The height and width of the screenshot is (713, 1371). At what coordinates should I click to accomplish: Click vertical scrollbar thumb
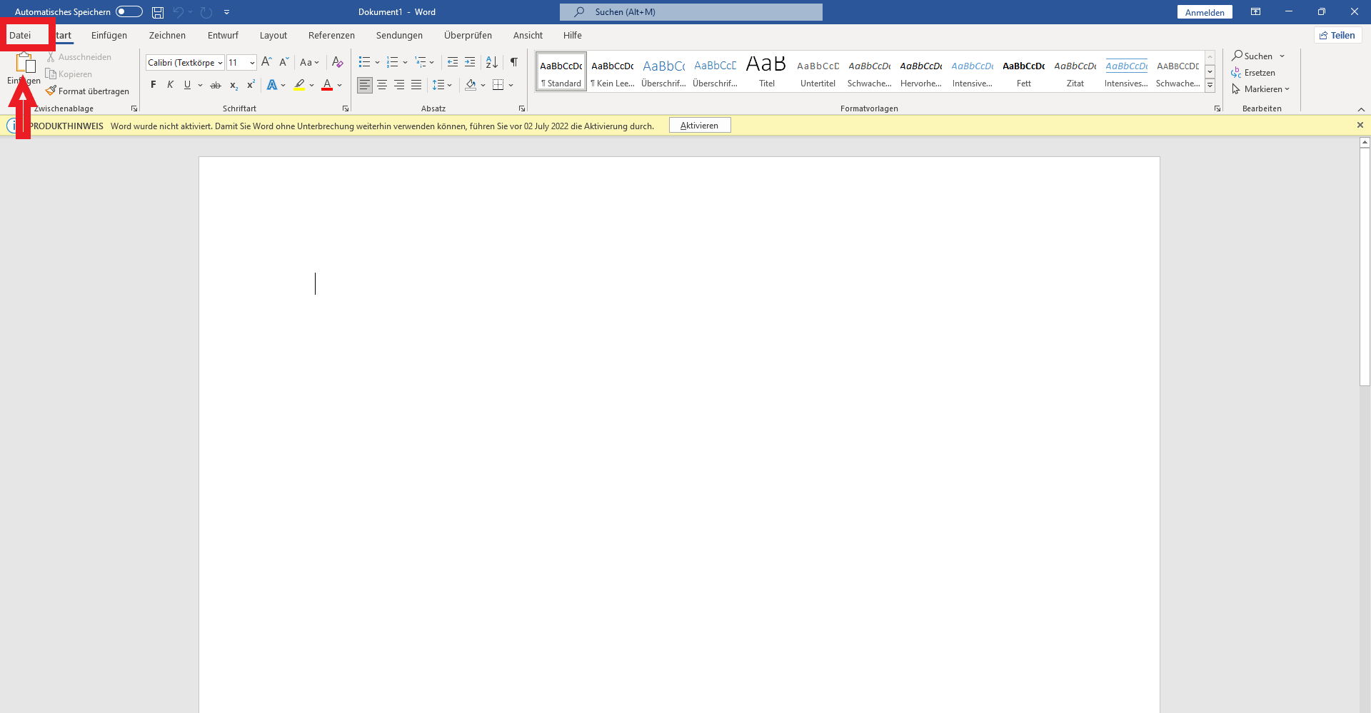click(x=1365, y=268)
